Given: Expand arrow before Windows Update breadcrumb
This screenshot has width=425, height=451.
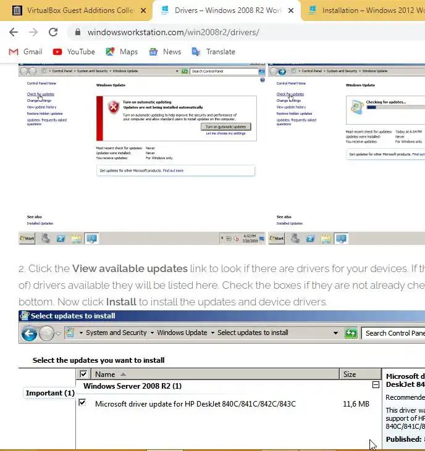Looking at the screenshot, I should [x=152, y=333].
